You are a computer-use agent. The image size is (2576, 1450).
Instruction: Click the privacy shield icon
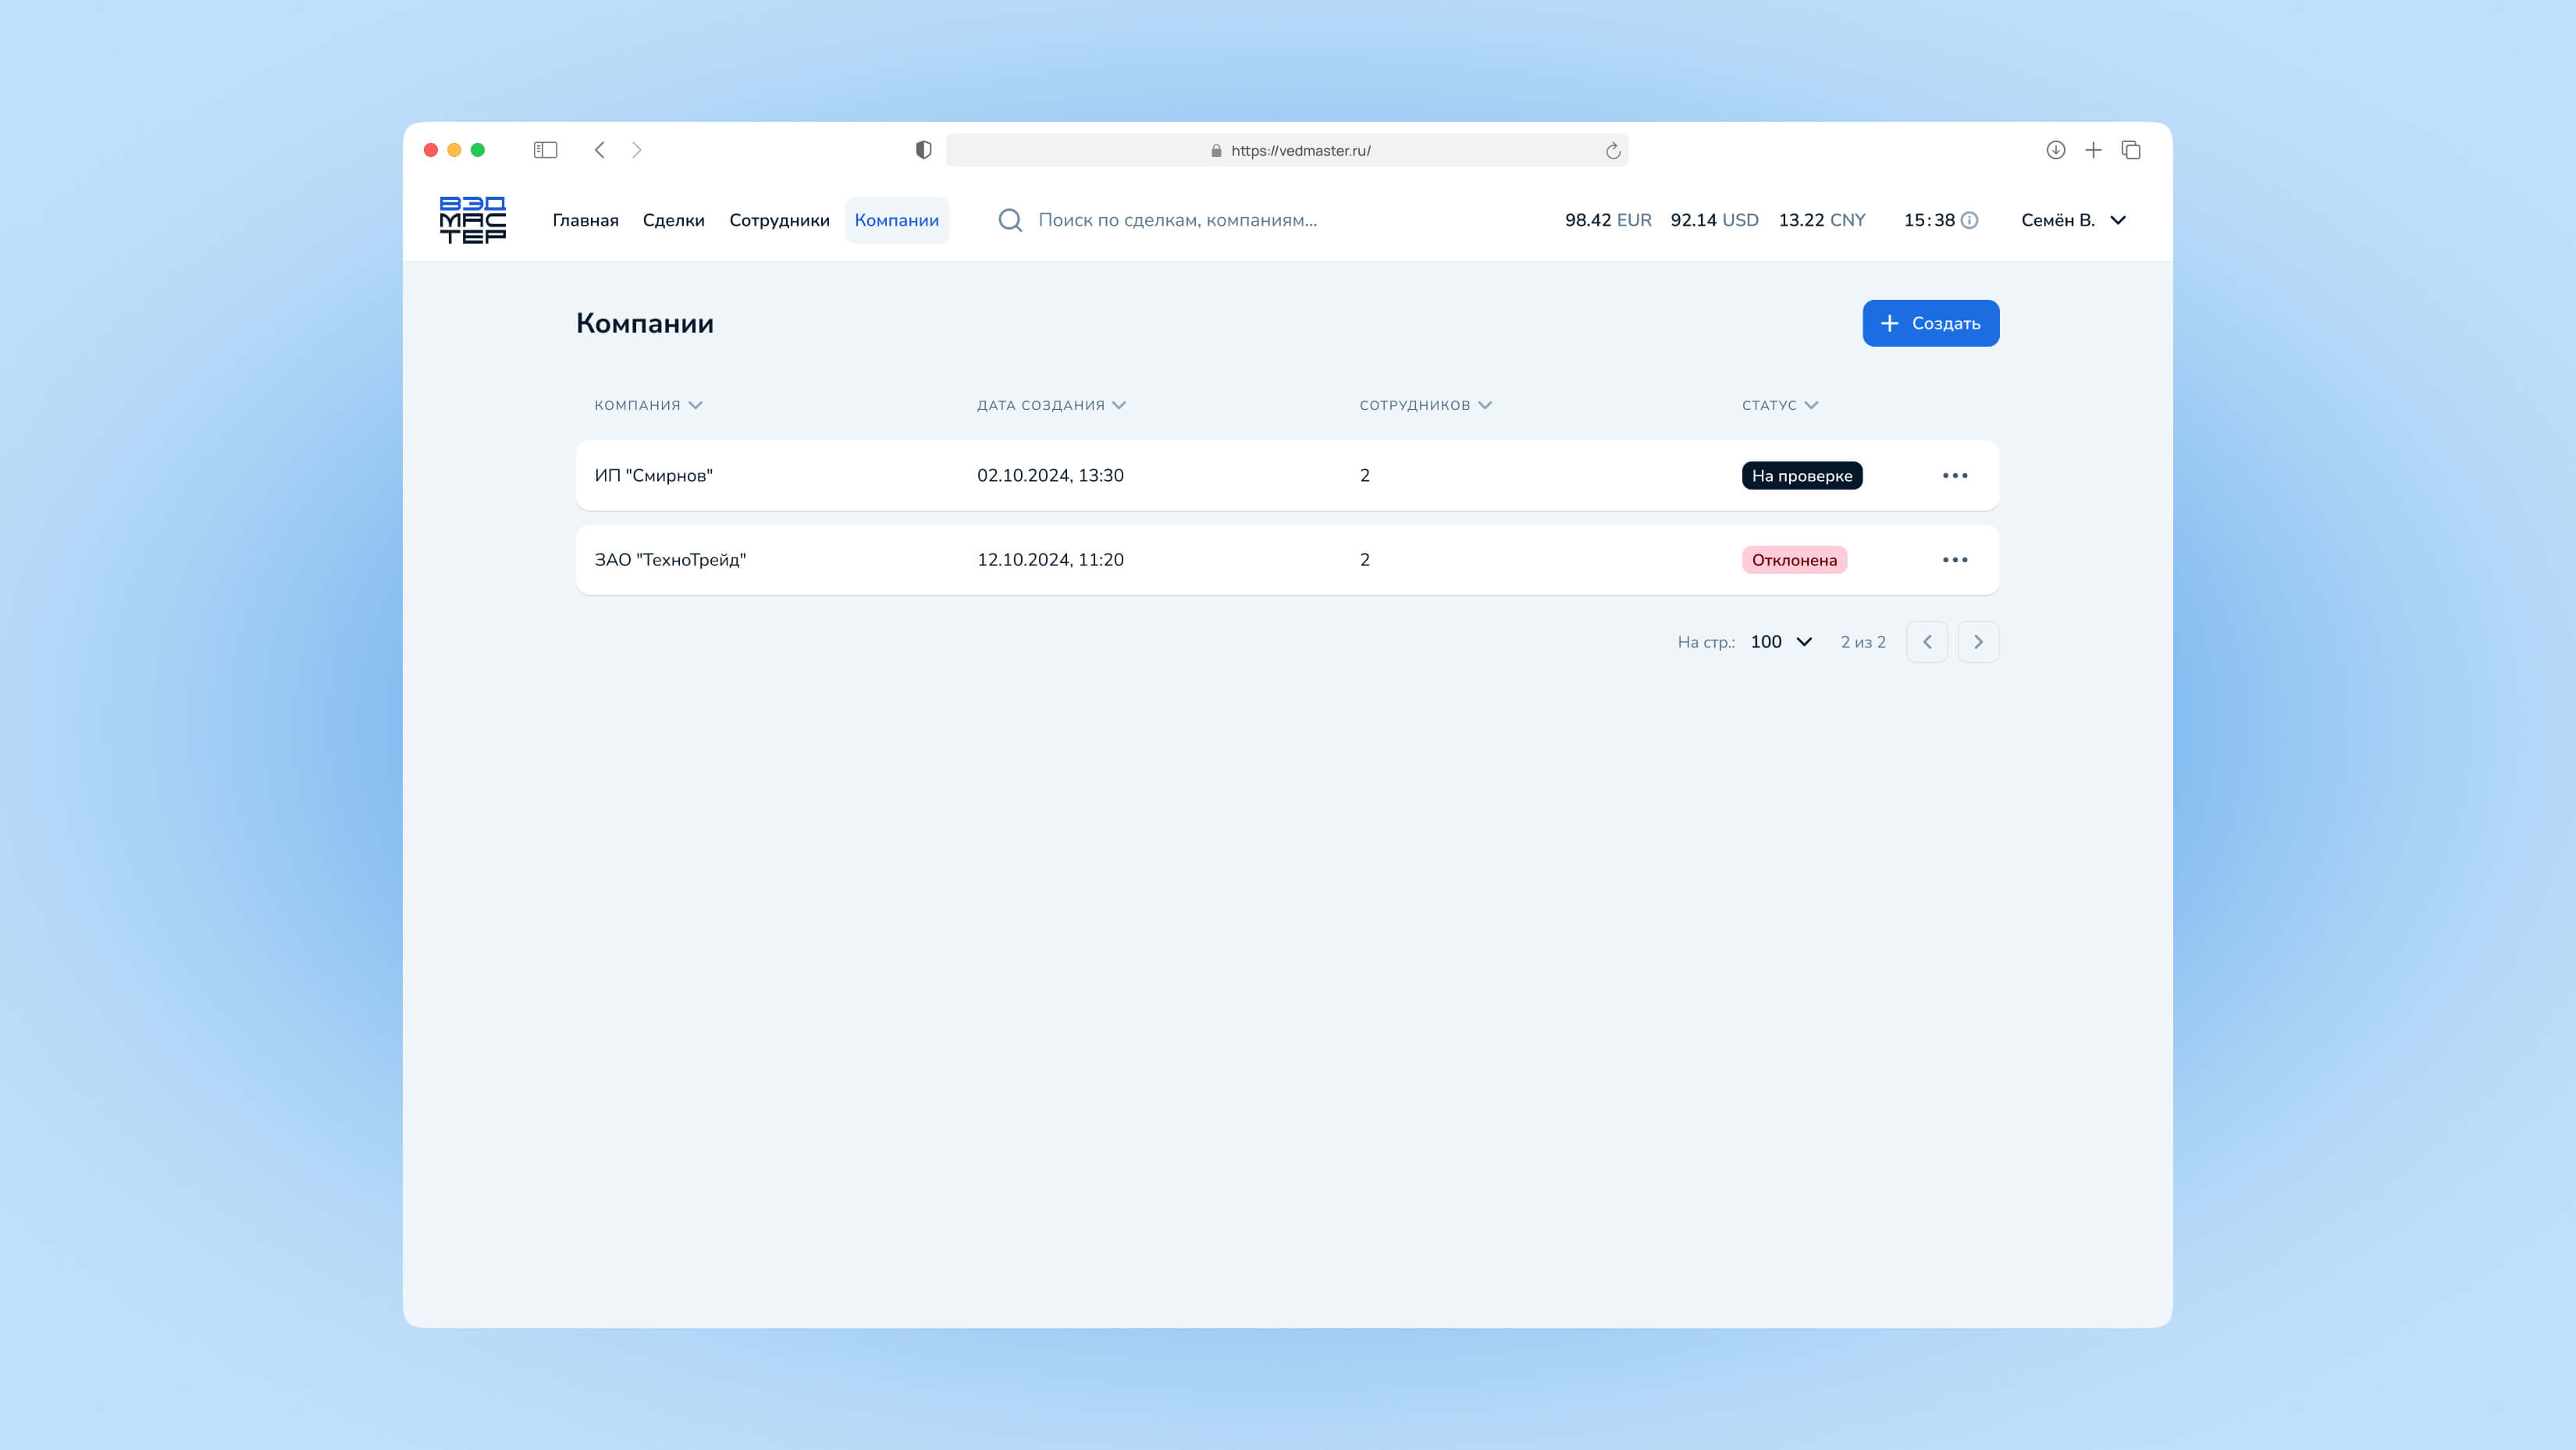click(x=923, y=150)
